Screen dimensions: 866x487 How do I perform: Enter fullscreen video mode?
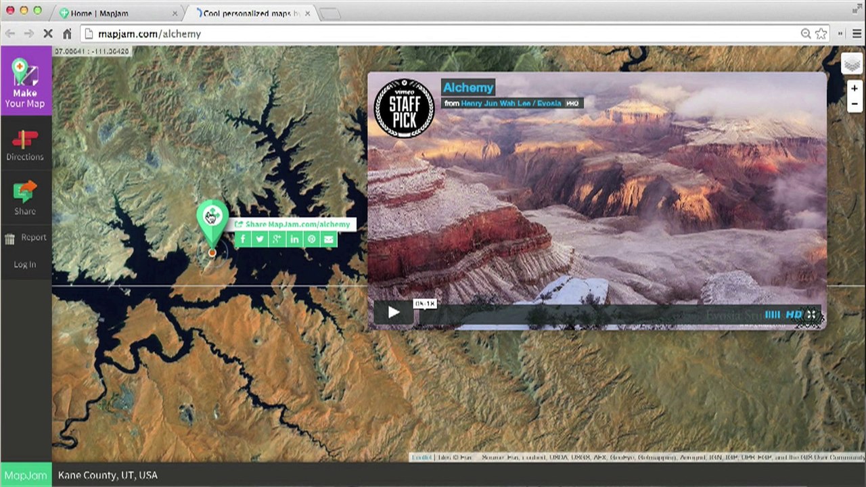[811, 315]
